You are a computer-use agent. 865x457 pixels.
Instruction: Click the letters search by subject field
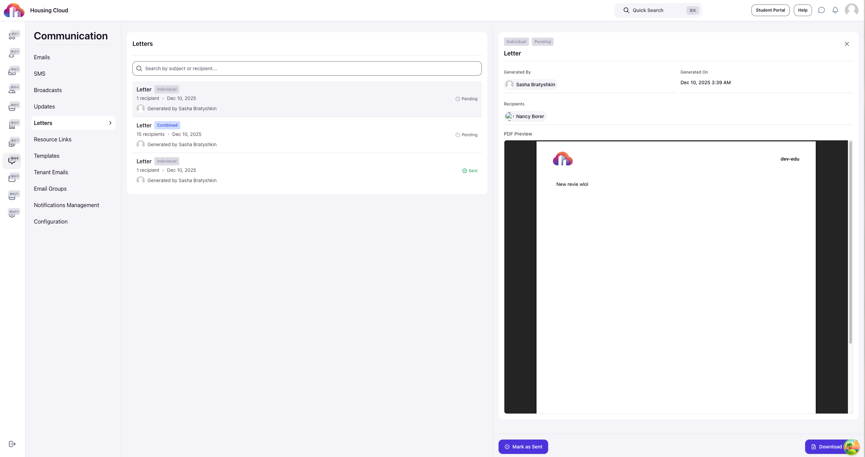(307, 68)
